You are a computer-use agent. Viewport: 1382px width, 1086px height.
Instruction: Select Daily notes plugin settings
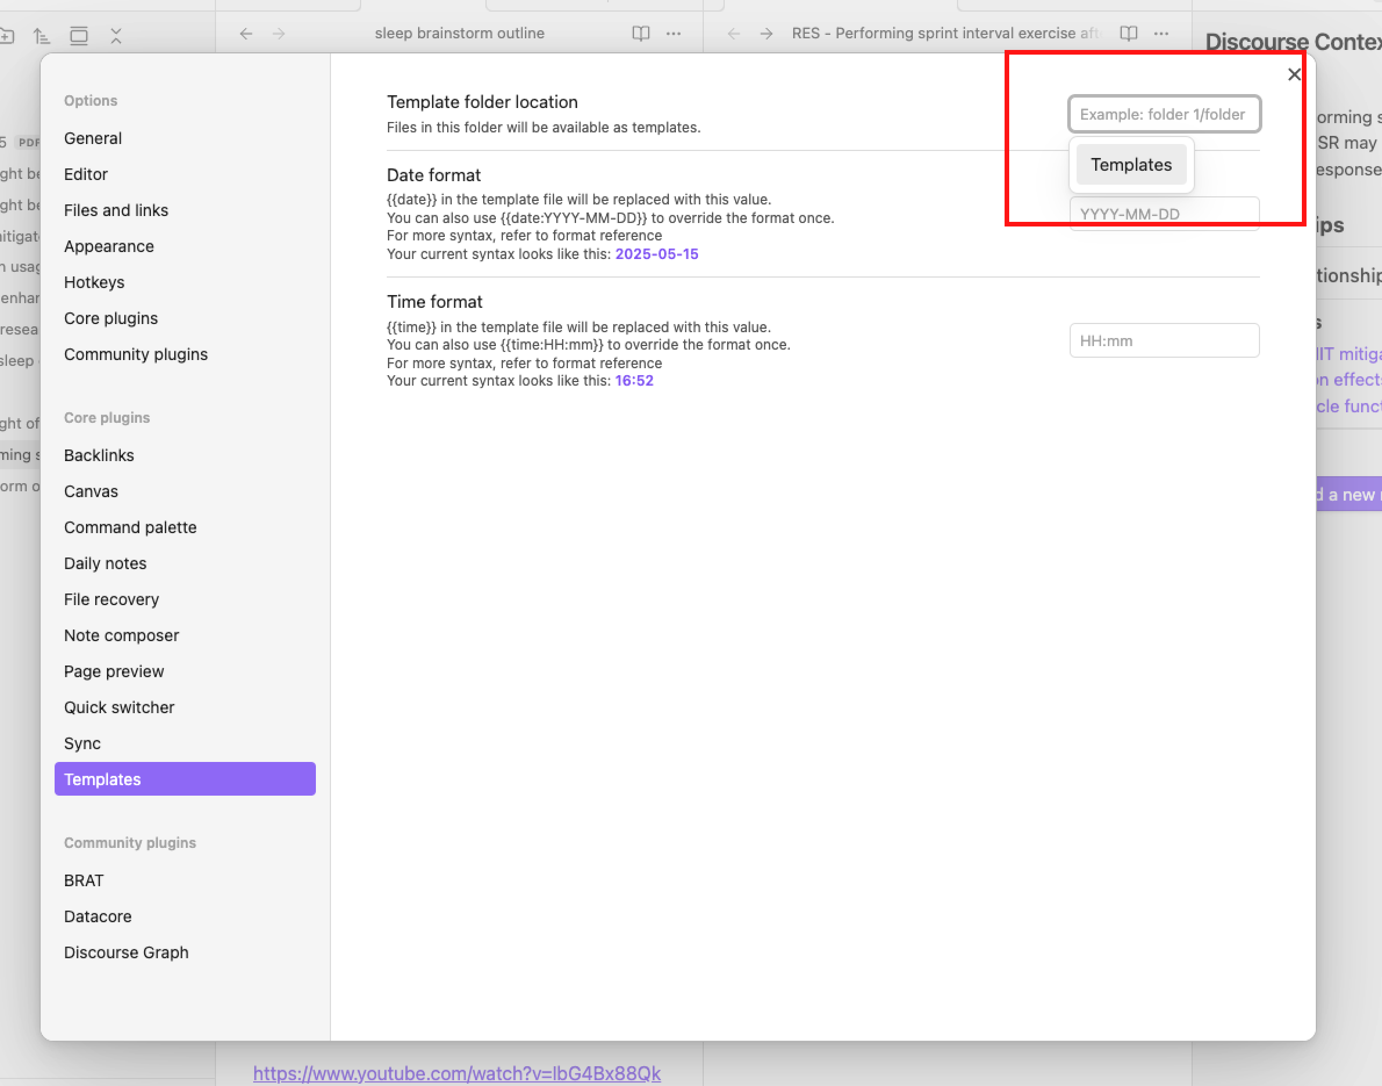click(105, 563)
